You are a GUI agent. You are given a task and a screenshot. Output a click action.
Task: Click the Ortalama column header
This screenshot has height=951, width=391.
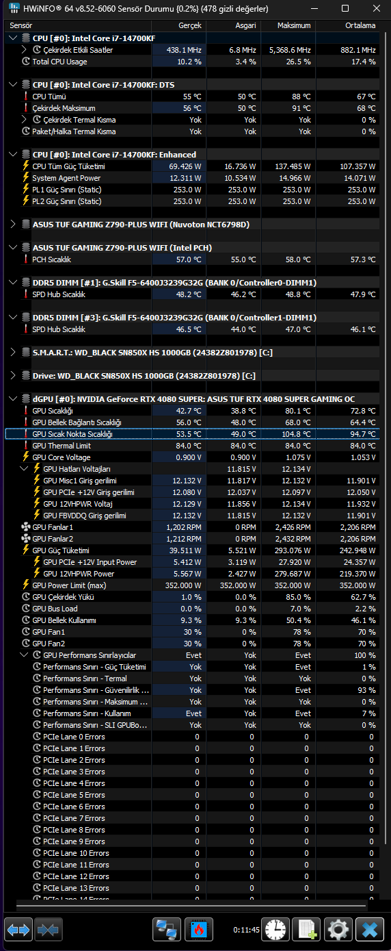click(x=347, y=25)
